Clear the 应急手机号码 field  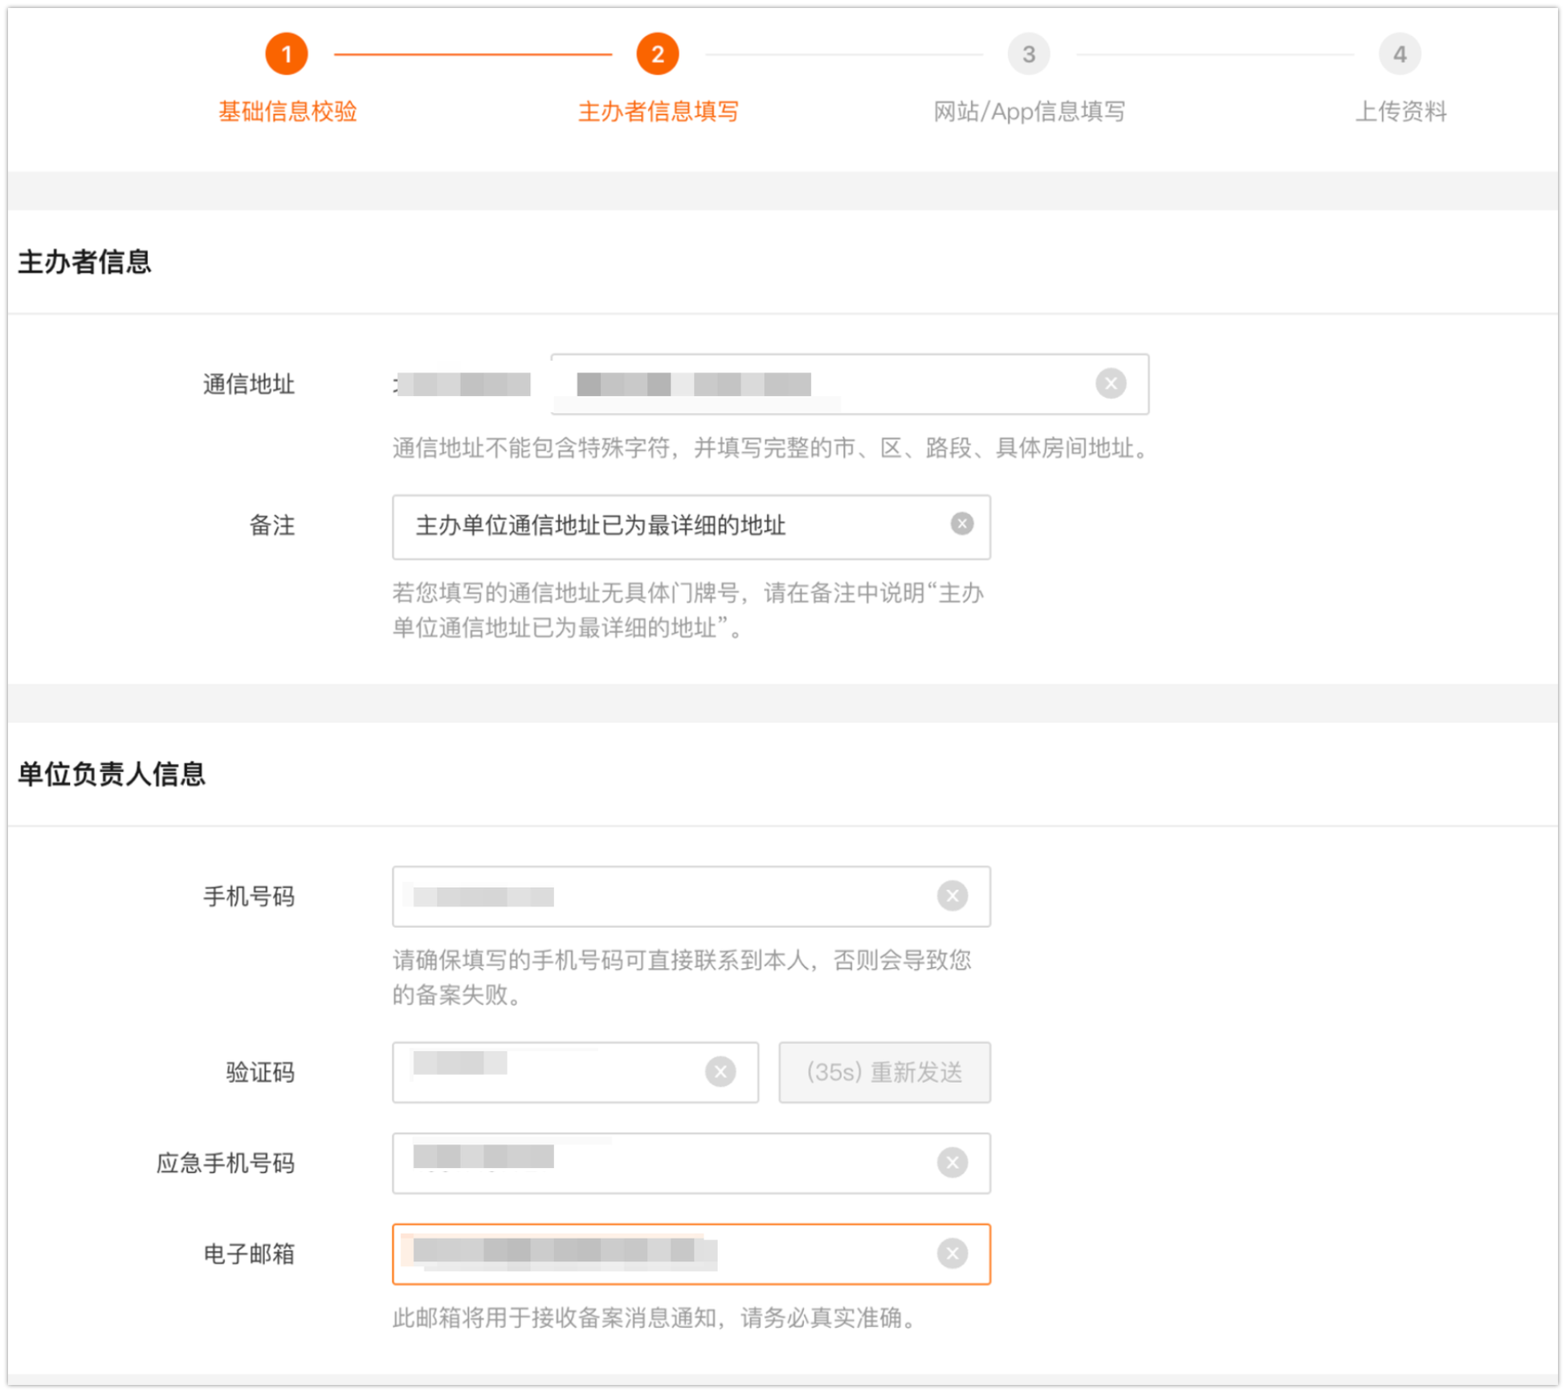pyautogui.click(x=952, y=1162)
